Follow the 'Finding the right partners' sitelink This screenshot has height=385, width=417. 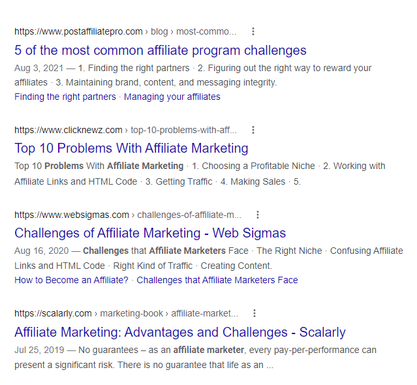[x=65, y=97]
